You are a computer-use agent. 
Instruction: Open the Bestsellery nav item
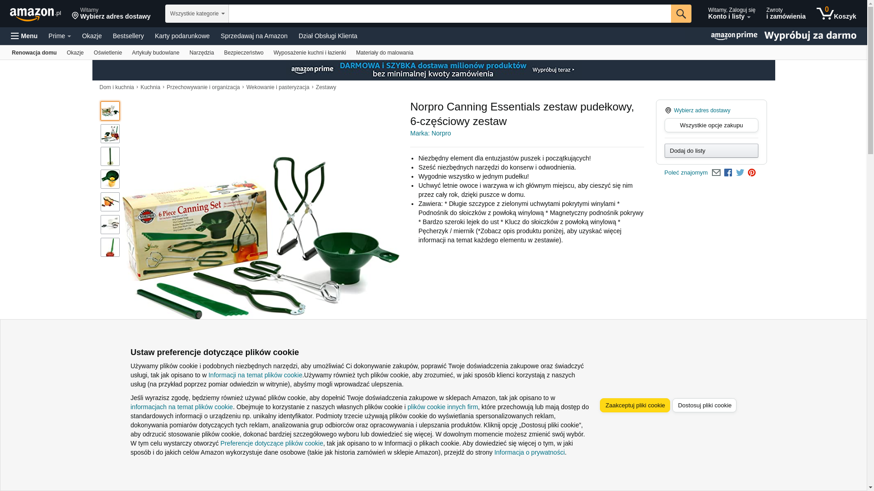coord(128,36)
